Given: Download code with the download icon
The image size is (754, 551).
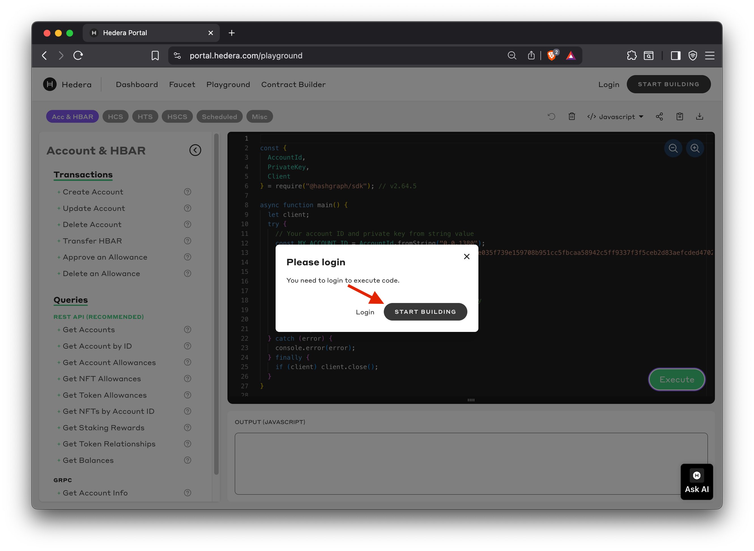Looking at the screenshot, I should [699, 116].
